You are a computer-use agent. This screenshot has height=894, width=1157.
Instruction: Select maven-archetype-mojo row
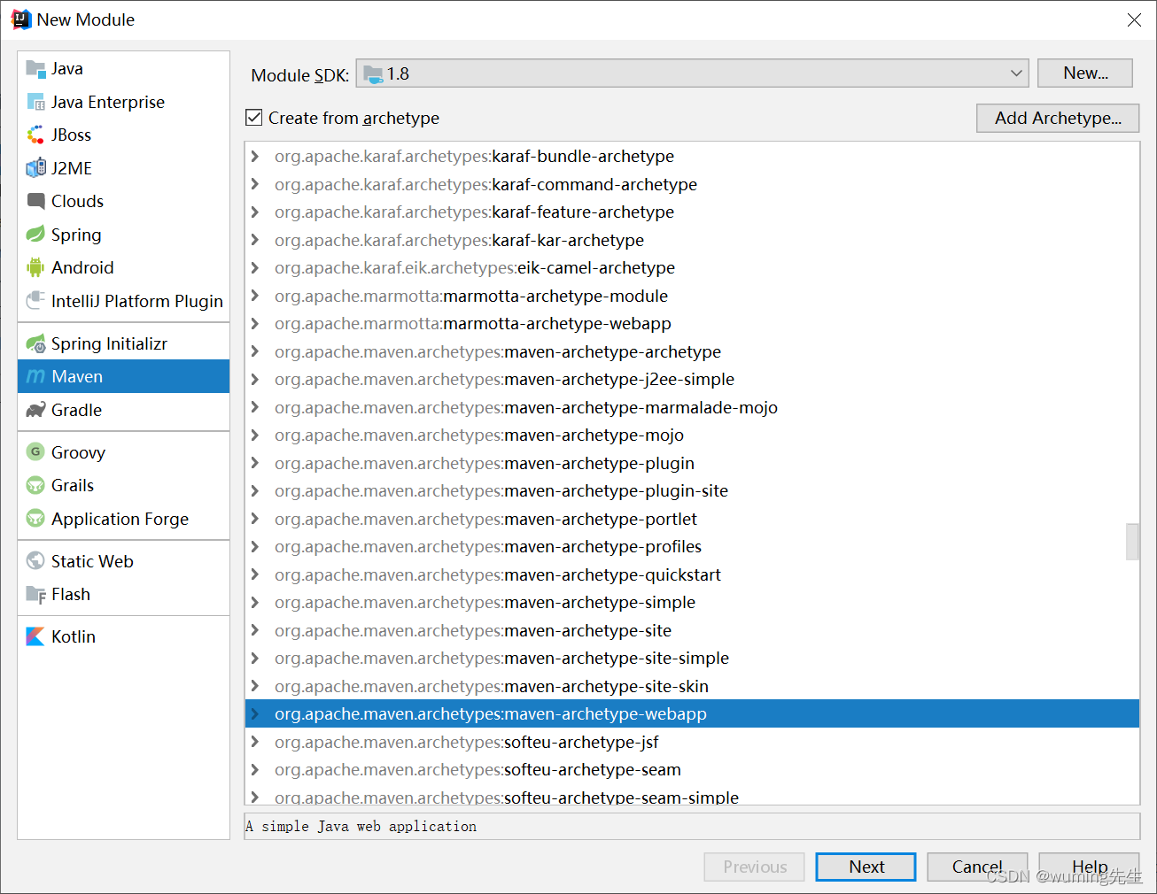click(692, 435)
